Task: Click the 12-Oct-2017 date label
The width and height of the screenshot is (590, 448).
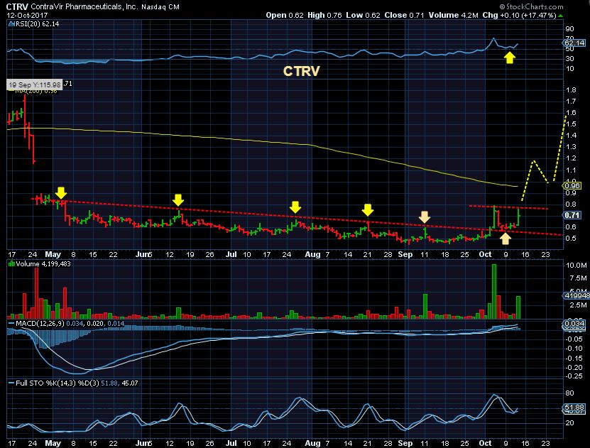Action: click(27, 16)
